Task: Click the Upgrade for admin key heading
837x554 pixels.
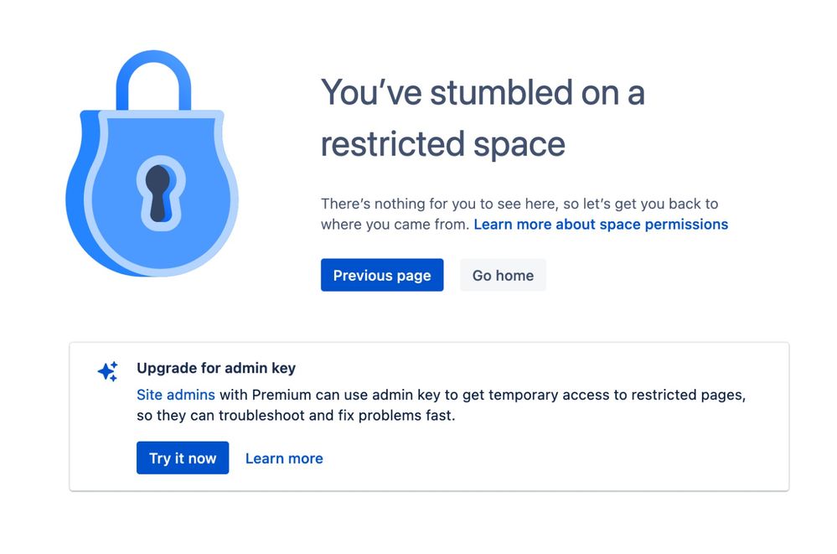Action: pos(216,367)
